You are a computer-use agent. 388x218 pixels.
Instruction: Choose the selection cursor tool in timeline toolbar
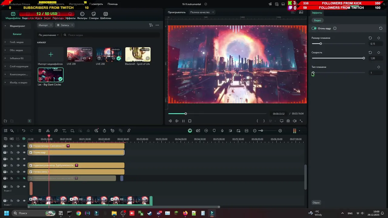pyautogui.click(x=12, y=131)
